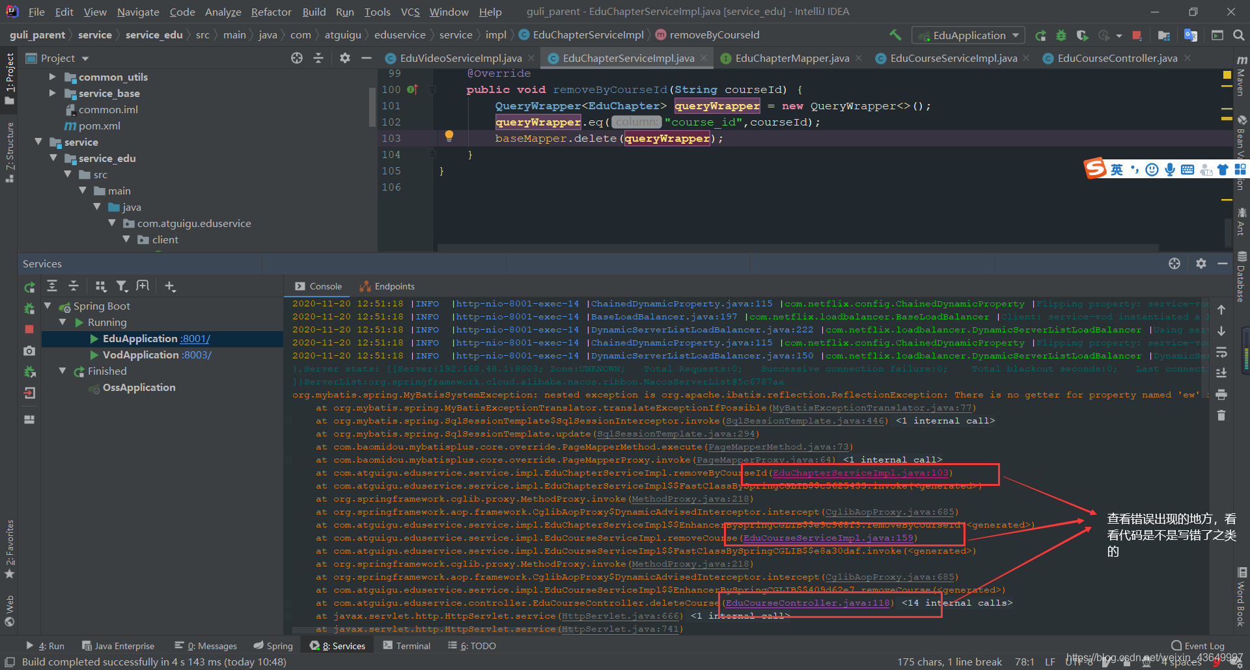1250x670 pixels.
Task: Open Search Everywhere magnifier icon
Action: 1239,35
